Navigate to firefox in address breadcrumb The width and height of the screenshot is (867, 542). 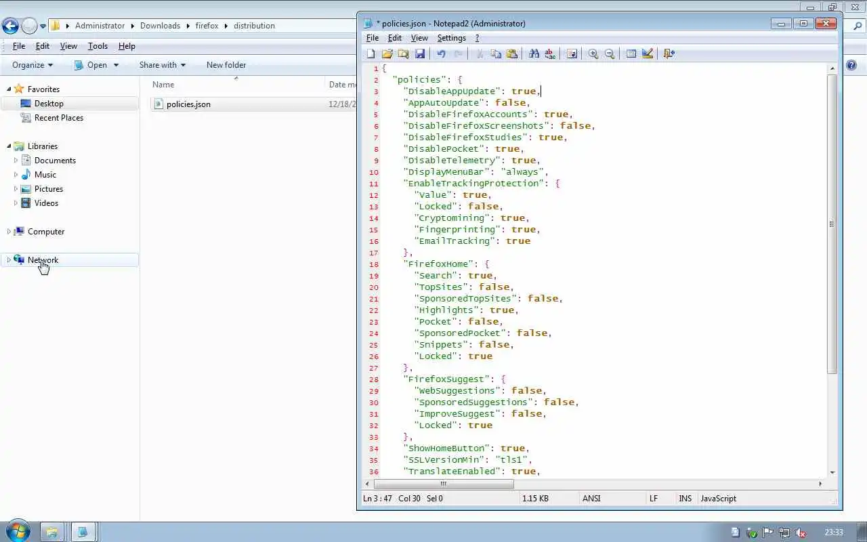pos(207,26)
